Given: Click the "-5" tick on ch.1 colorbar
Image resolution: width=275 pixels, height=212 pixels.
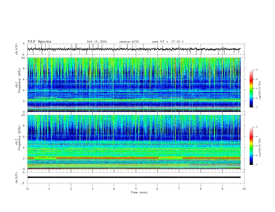Looking at the screenshot, I should (256, 89).
